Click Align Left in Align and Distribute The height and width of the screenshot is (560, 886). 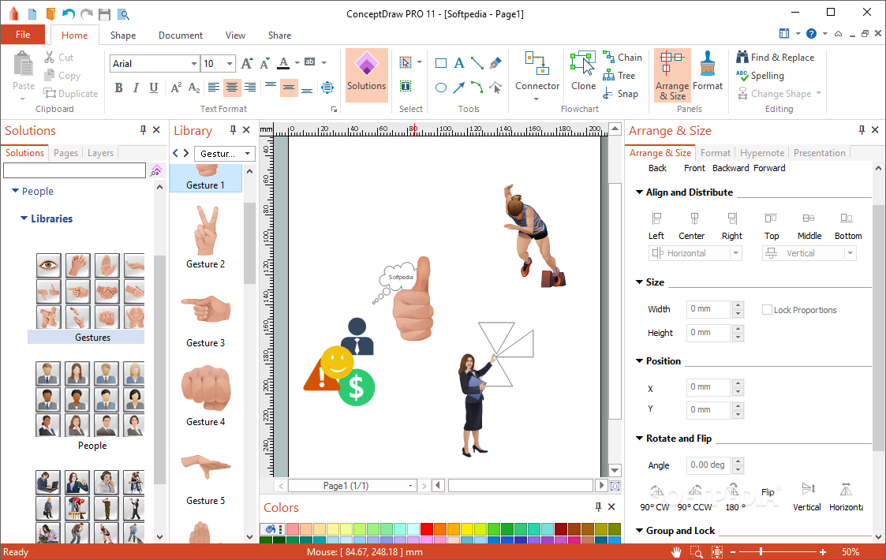[656, 226]
